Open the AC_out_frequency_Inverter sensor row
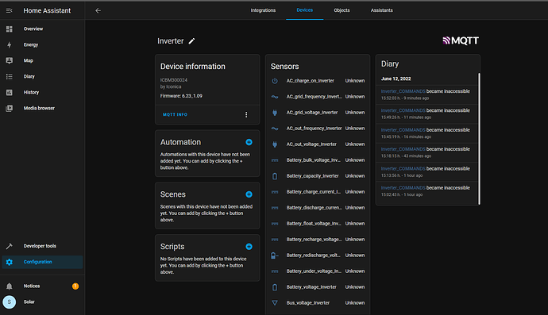Image resolution: width=548 pixels, height=315 pixels. tap(318, 129)
